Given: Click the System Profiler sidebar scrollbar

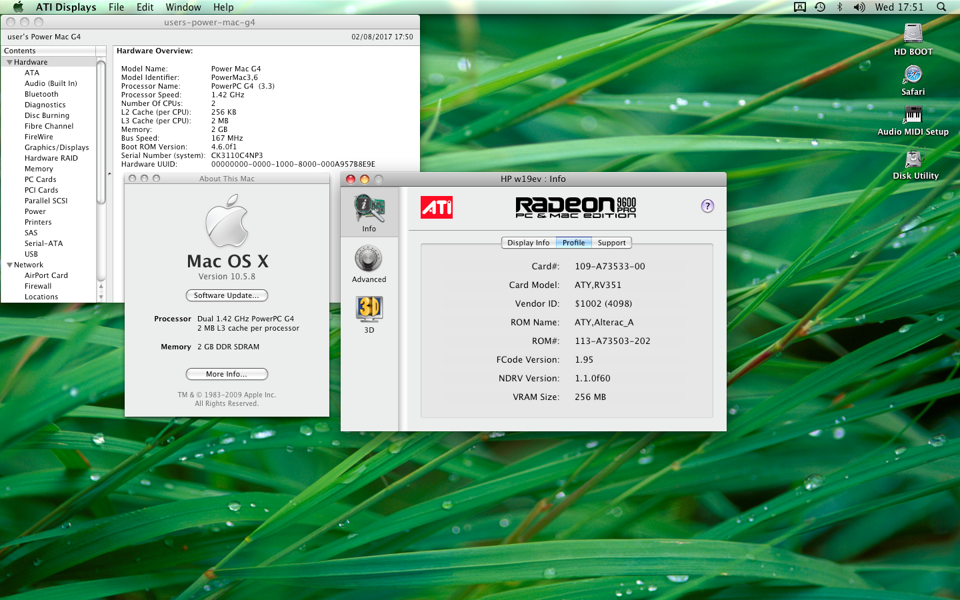Looking at the screenshot, I should [x=101, y=133].
